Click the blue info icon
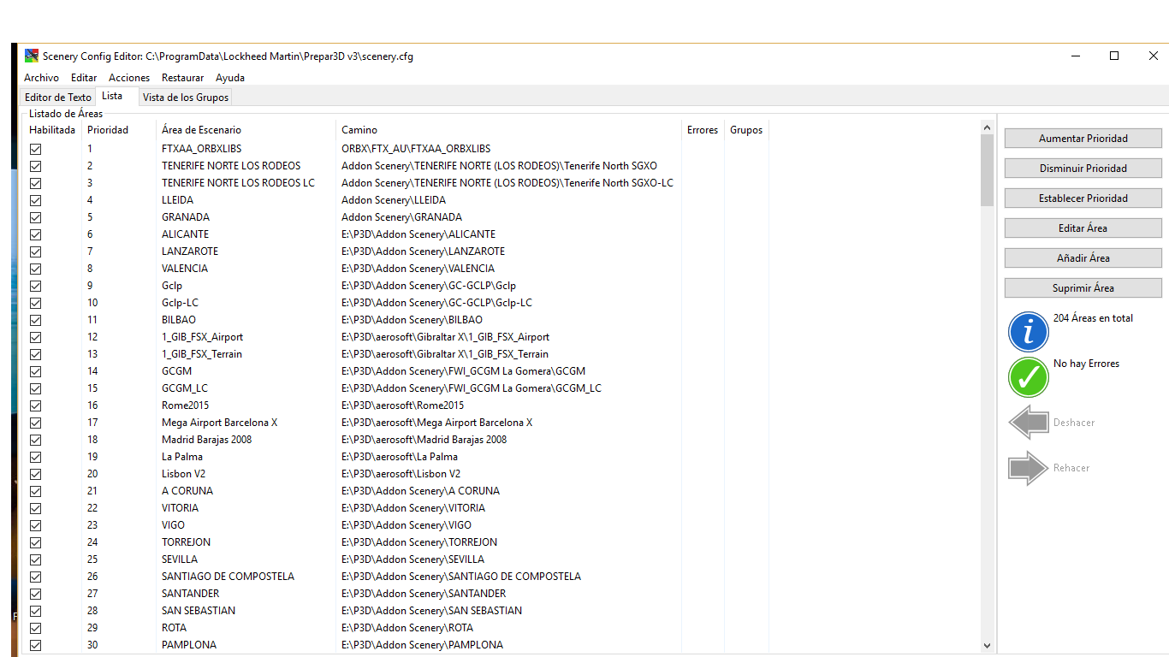1169x657 pixels. [1029, 331]
